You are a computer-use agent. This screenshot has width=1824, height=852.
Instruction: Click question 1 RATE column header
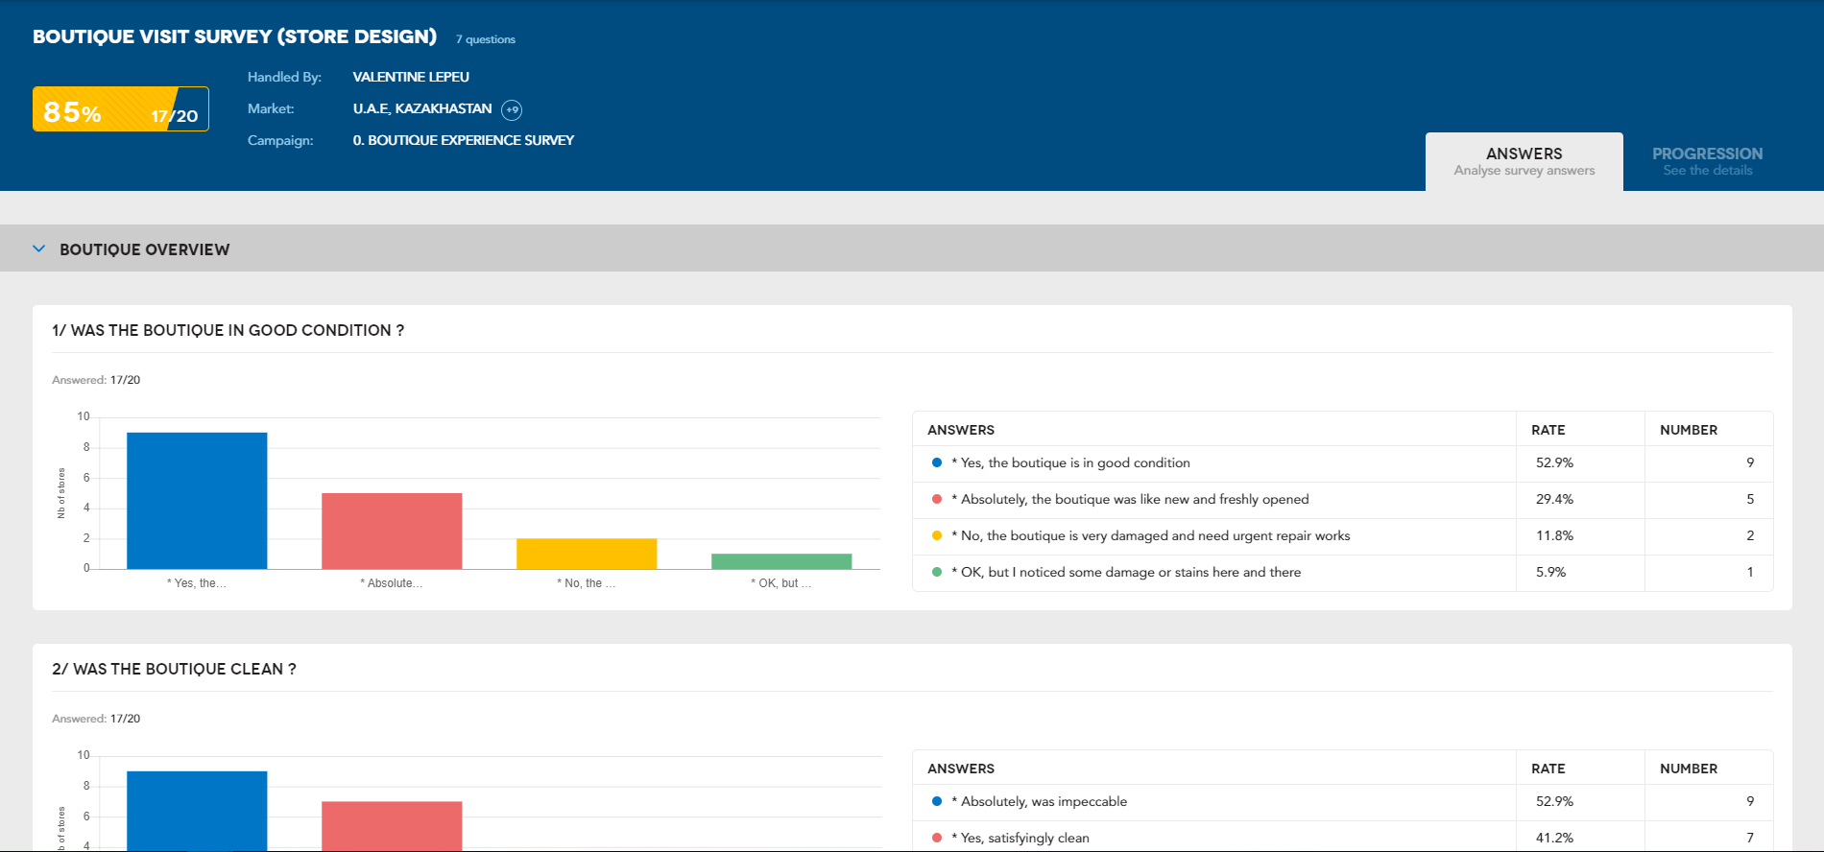click(x=1548, y=430)
